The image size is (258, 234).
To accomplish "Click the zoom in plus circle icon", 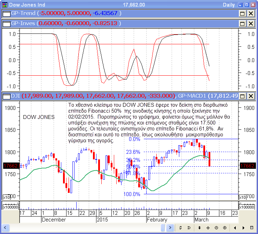I will tap(225, 228).
